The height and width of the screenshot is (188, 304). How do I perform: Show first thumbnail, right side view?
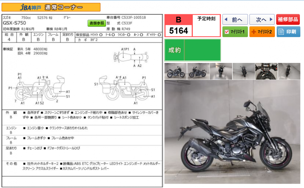click(175, 71)
